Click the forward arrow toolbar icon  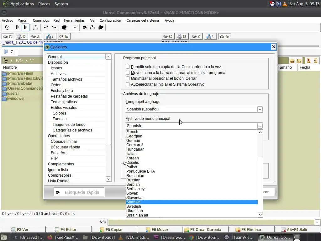click(54, 27)
